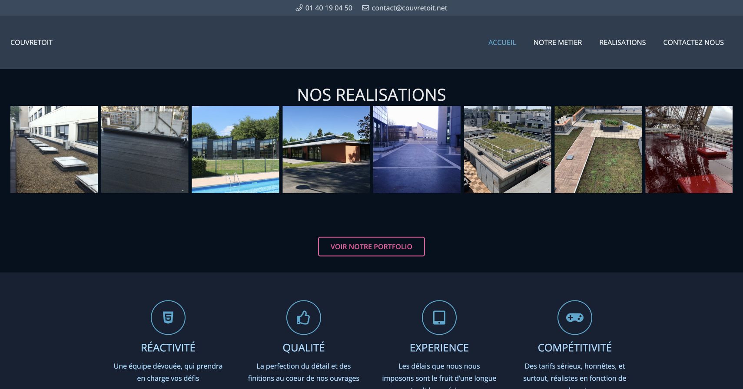Click the QUALITÉ heading

304,347
